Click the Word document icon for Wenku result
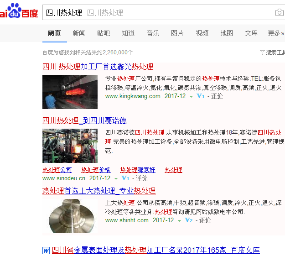This screenshot has height=256, width=285. point(46,251)
